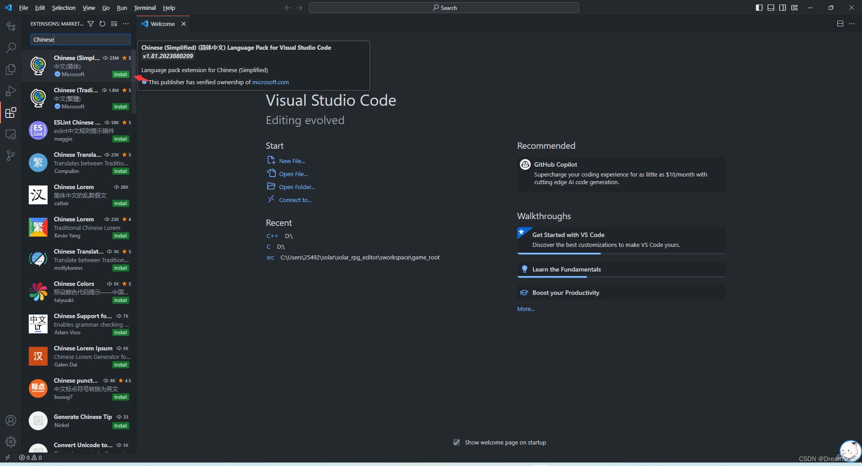Close the Welcome tab
862x466 pixels.
click(184, 24)
